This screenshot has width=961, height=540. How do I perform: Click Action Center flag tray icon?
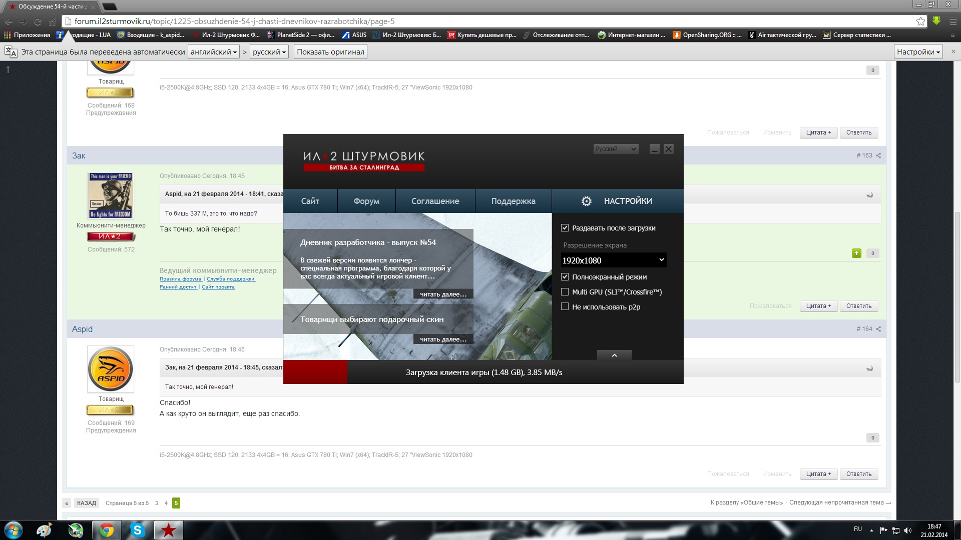click(x=883, y=530)
